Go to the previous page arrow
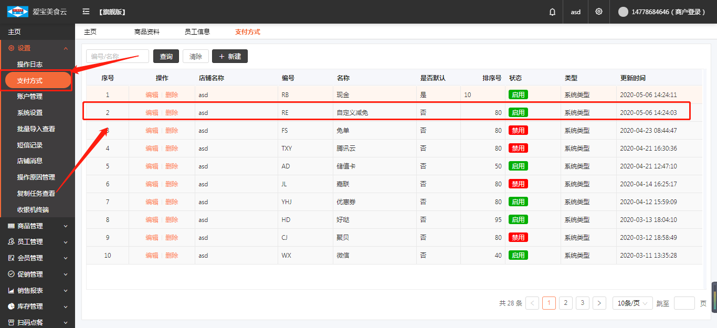This screenshot has height=328, width=717. (532, 303)
